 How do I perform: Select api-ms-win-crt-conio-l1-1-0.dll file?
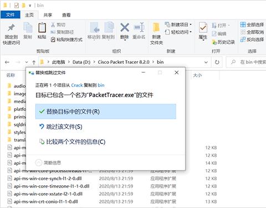point(46,201)
